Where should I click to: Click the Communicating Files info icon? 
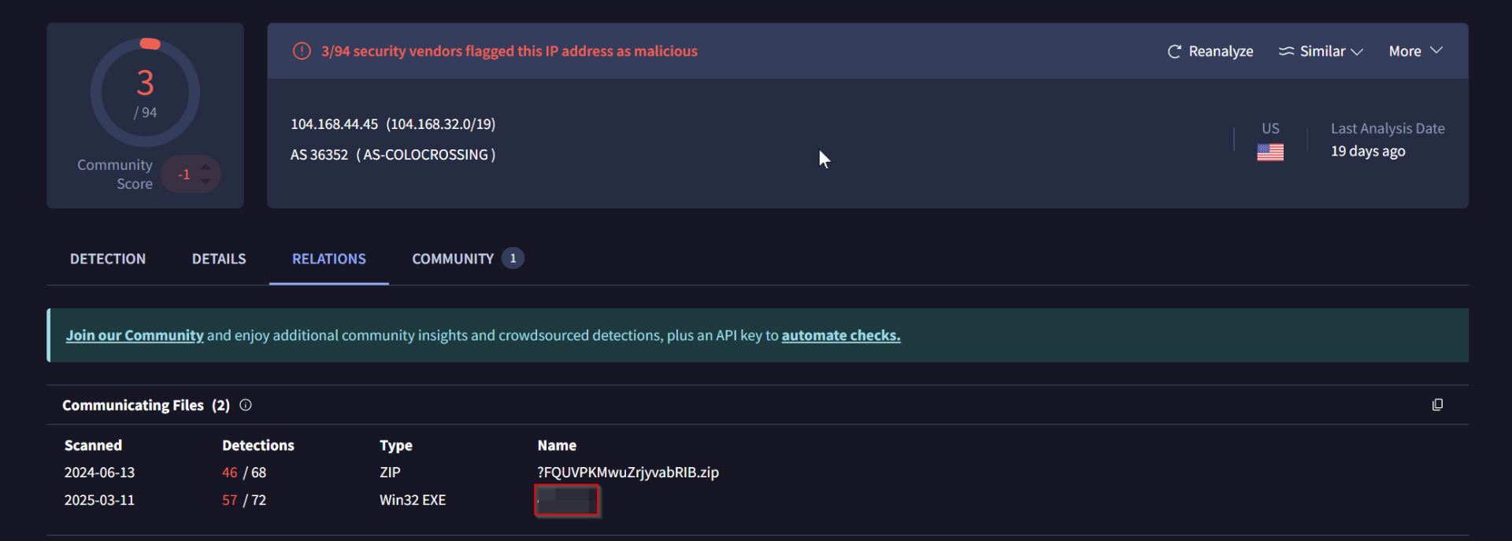click(x=246, y=405)
